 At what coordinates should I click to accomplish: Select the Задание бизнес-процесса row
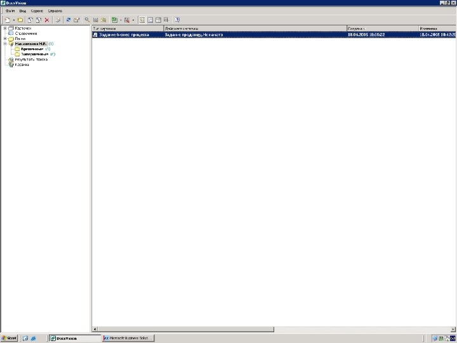tap(274, 34)
